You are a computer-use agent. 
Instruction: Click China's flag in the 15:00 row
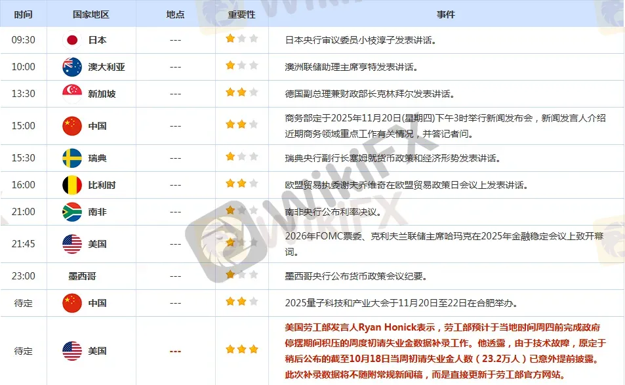pos(71,126)
